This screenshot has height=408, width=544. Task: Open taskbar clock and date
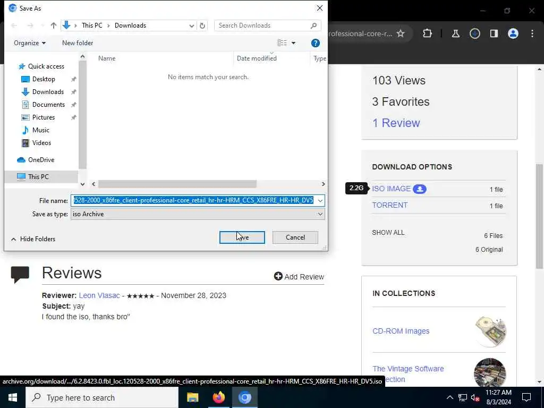[x=498, y=397]
